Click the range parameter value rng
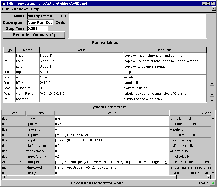Screen dimensions: 217x187 (112, 119)
